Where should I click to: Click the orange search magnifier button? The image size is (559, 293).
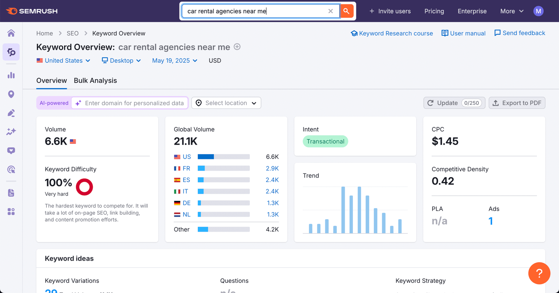346,11
